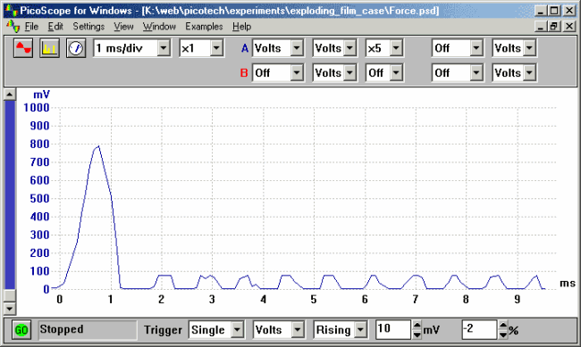Open channel A x5 scaling dropdown

coord(396,48)
